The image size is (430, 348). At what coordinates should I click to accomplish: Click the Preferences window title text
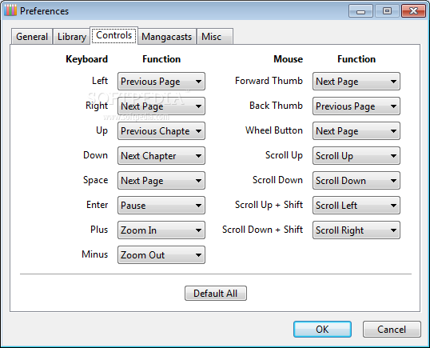pyautogui.click(x=44, y=11)
